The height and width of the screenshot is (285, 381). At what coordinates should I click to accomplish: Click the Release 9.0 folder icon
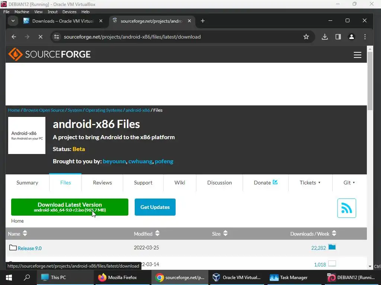13,248
